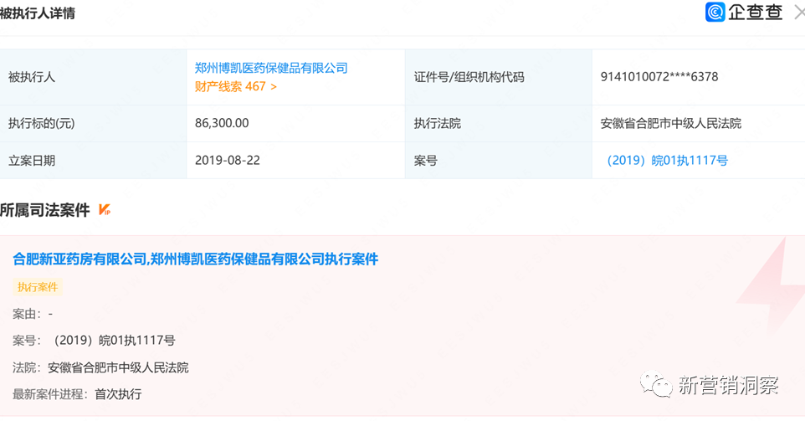Select case card line 法院: 安徽省合肥市中级人民法院

(100, 367)
